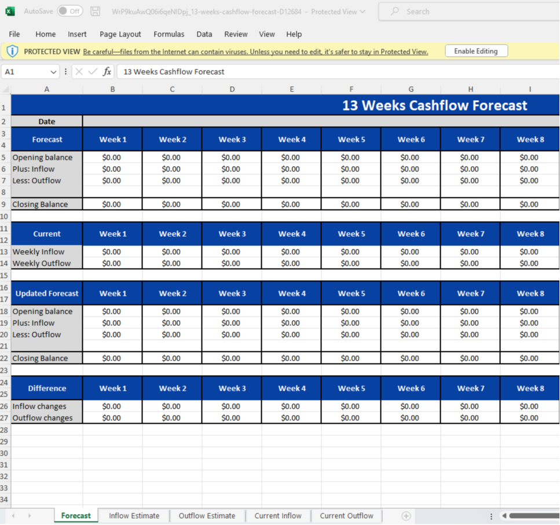Select Less: Outflow label in row 7
This screenshot has width=560, height=525.
click(x=47, y=181)
